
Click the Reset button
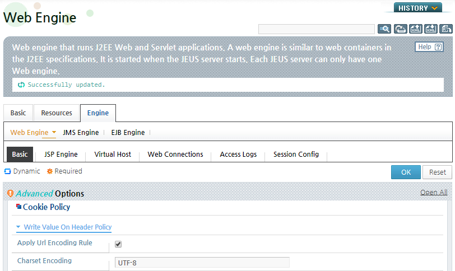click(437, 172)
